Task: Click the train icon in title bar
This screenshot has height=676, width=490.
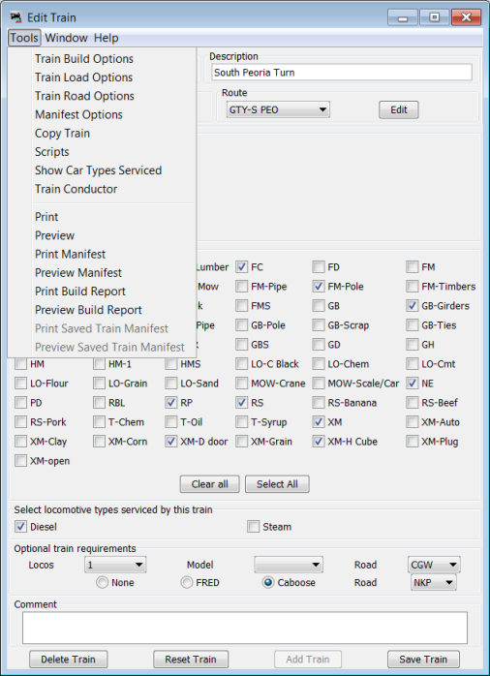Action: (x=15, y=17)
